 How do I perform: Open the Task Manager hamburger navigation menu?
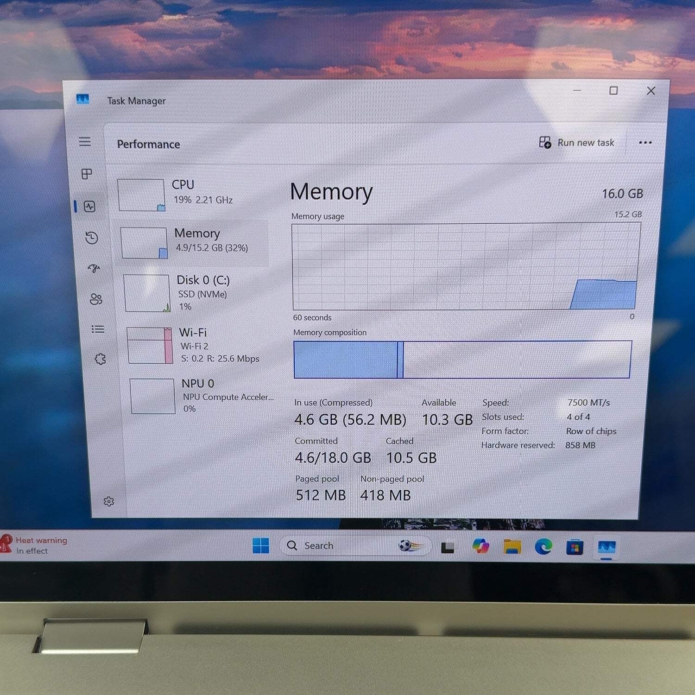[x=84, y=142]
